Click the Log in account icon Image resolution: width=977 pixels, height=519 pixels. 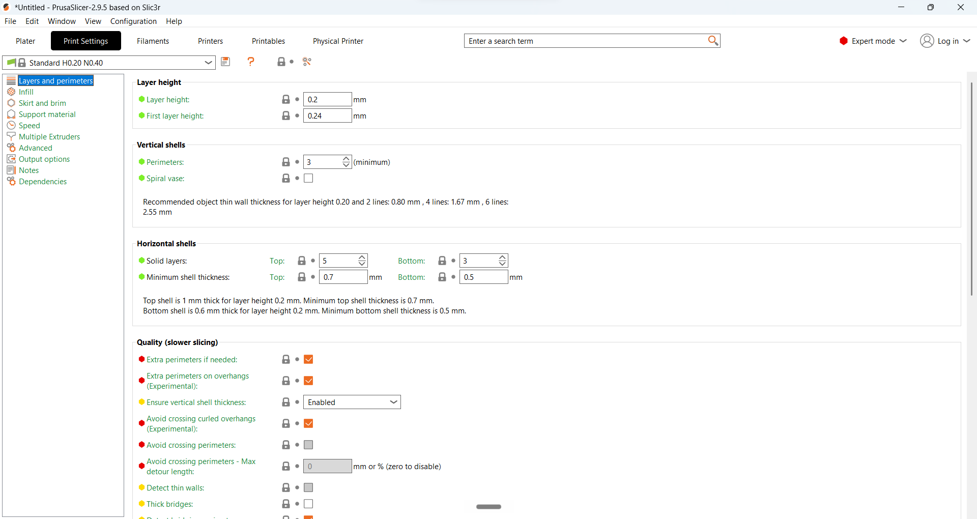click(x=927, y=41)
